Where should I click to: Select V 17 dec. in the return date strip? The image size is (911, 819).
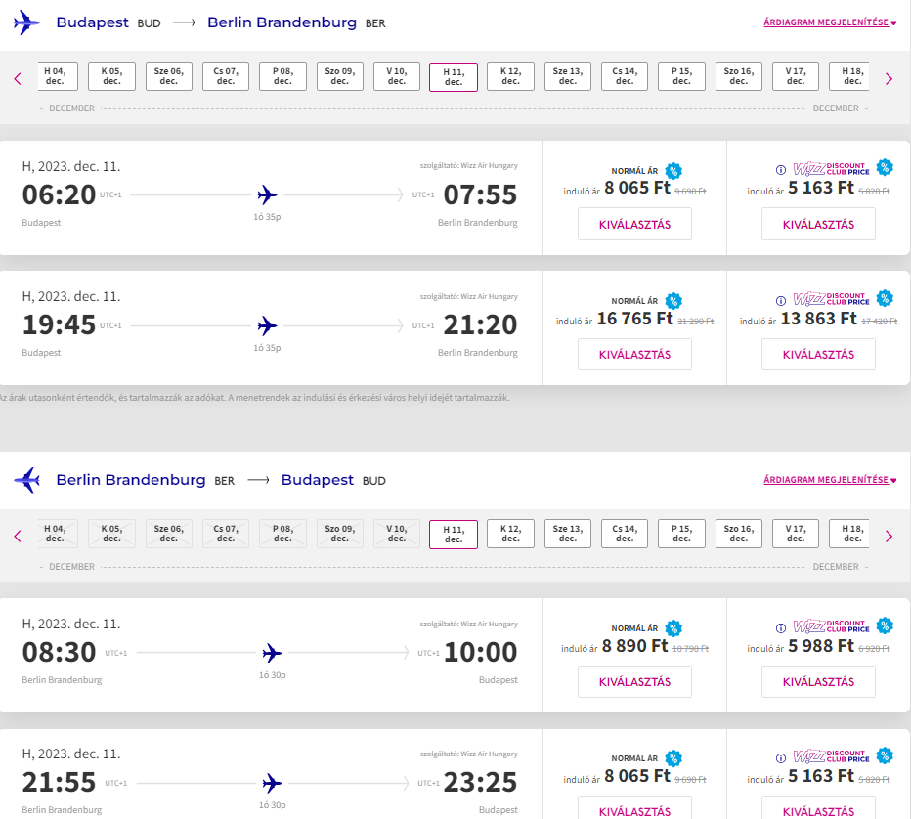[x=796, y=534]
